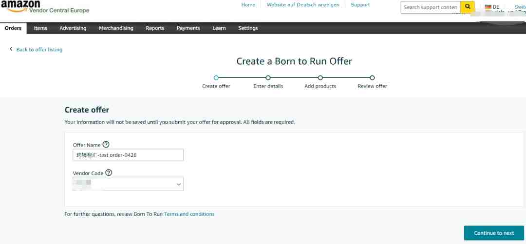Click the Create a Born to Run Offer heading

point(294,61)
